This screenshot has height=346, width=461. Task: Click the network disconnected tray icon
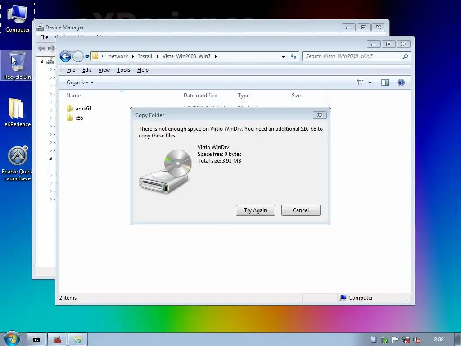tap(406, 340)
